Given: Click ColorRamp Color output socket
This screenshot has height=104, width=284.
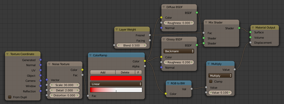Looking at the screenshot, I should pos(145,61).
